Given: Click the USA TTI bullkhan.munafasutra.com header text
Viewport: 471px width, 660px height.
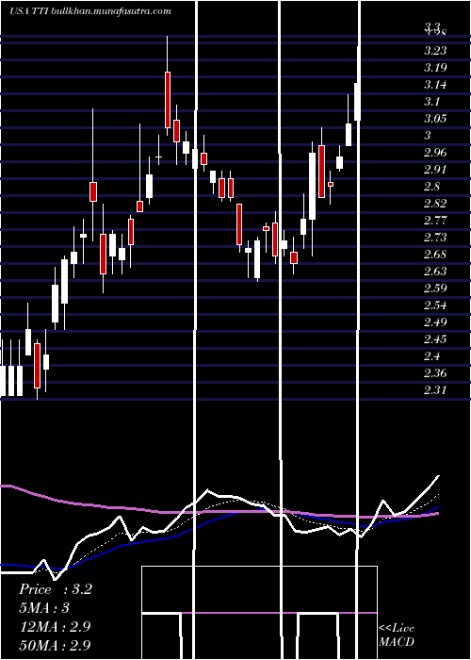Looking at the screenshot, I should (x=90, y=11).
